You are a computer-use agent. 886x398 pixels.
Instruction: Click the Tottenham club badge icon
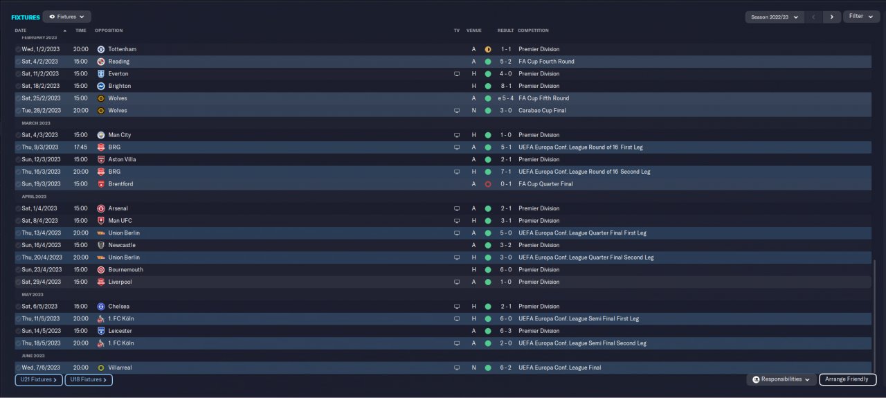click(x=101, y=49)
